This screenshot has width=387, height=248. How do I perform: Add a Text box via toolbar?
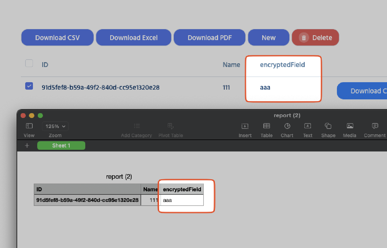tap(308, 126)
